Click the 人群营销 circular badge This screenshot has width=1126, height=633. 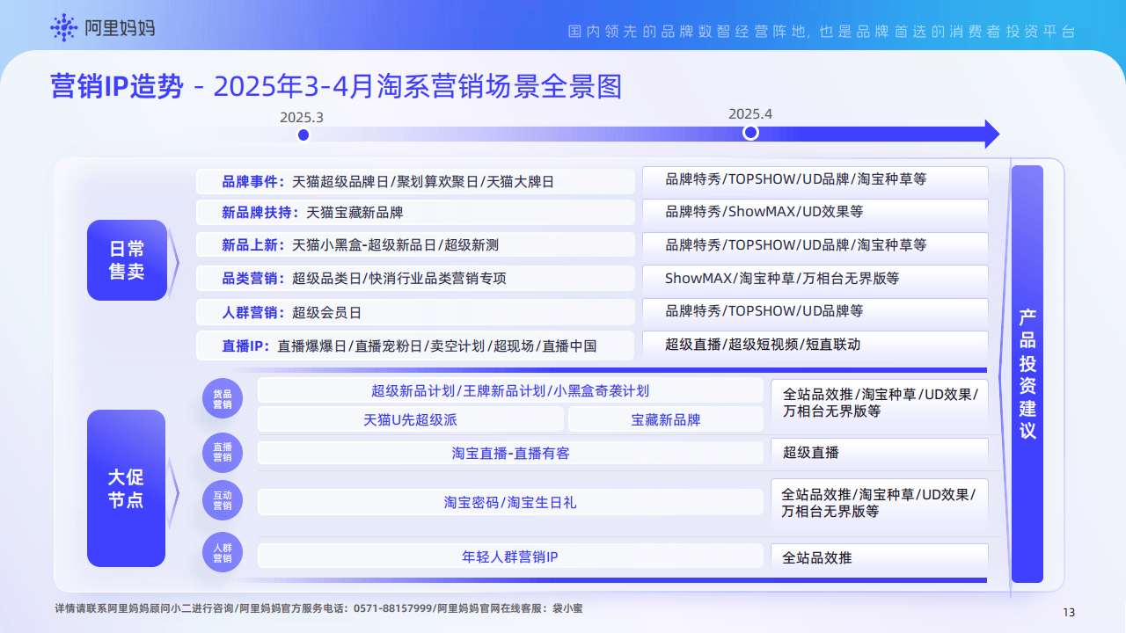(223, 553)
